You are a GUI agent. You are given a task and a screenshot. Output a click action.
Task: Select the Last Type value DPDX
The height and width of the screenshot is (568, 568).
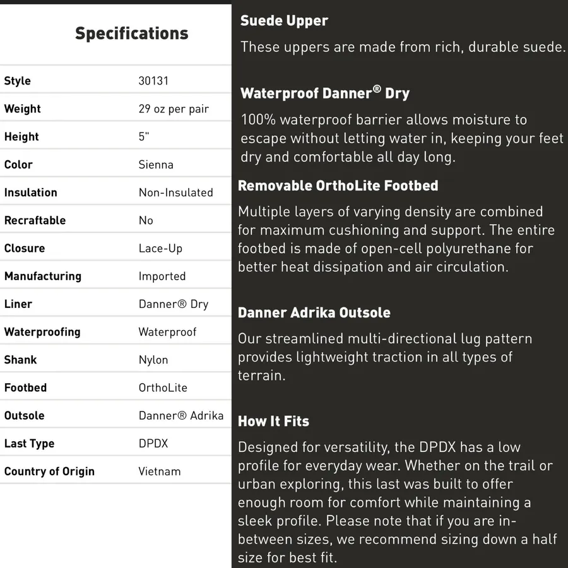153,444
